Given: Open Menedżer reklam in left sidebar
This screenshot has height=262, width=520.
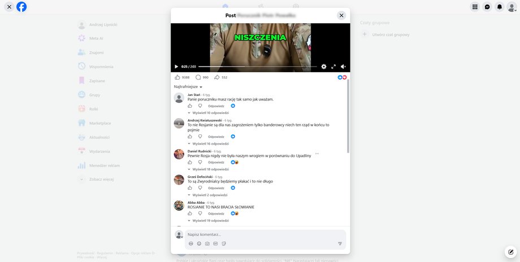Looking at the screenshot, I should click(104, 165).
